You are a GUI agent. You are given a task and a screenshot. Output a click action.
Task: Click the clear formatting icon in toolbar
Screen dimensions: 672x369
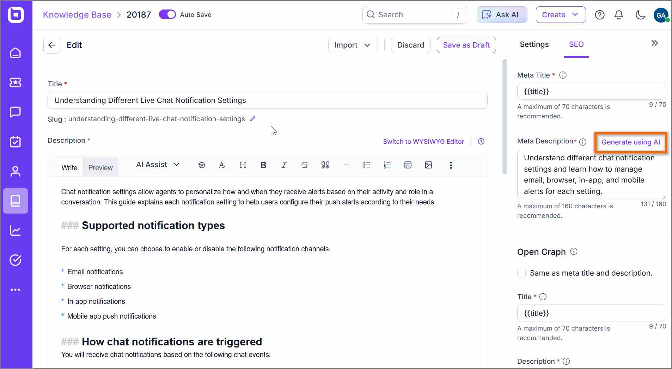pyautogui.click(x=202, y=165)
